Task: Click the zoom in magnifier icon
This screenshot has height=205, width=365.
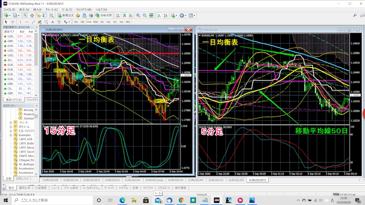Action: [138, 16]
